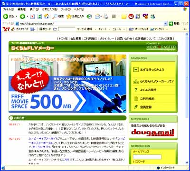Open Favorites with the star icon
This screenshot has width=190, height=171.
pyautogui.click(x=69, y=17)
